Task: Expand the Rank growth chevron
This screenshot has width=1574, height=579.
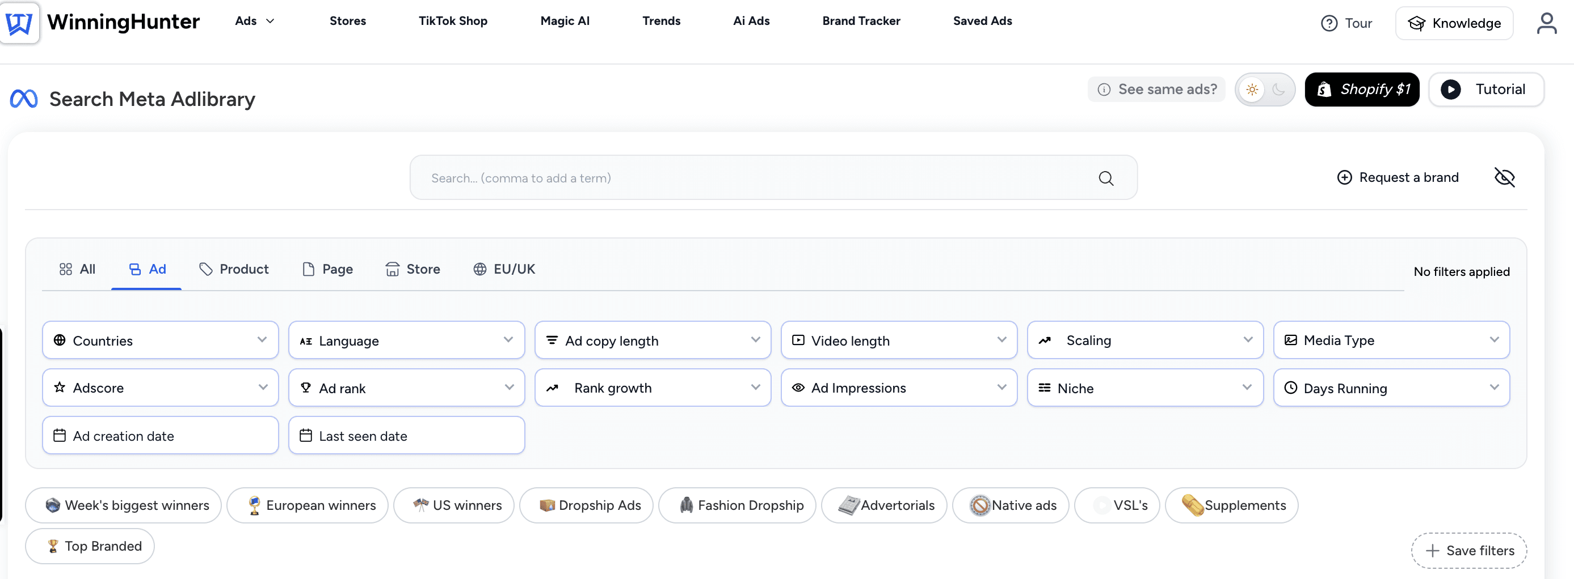Action: [755, 388]
